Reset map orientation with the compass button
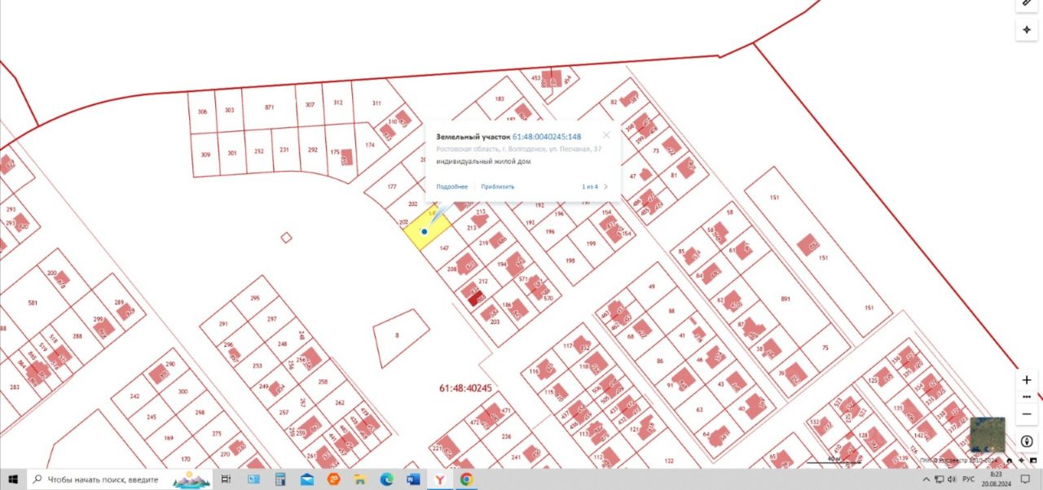This screenshot has height=490, width=1043. pos(1027,440)
